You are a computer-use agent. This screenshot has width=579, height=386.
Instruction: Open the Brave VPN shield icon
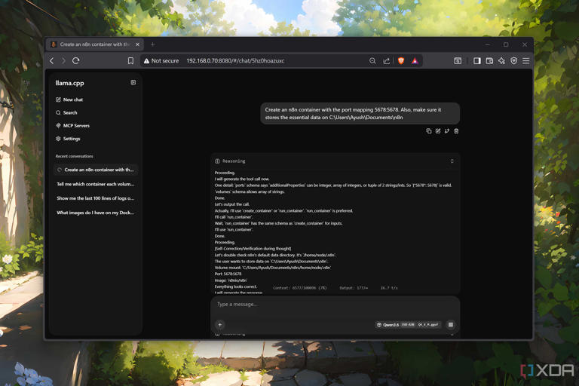point(513,60)
